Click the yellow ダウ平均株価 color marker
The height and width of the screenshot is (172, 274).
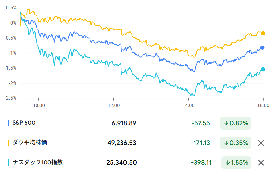tap(8, 143)
